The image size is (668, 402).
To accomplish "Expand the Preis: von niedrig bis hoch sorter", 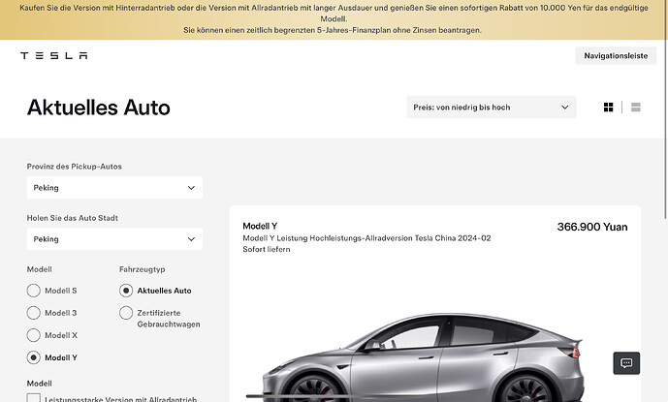I will pyautogui.click(x=492, y=108).
